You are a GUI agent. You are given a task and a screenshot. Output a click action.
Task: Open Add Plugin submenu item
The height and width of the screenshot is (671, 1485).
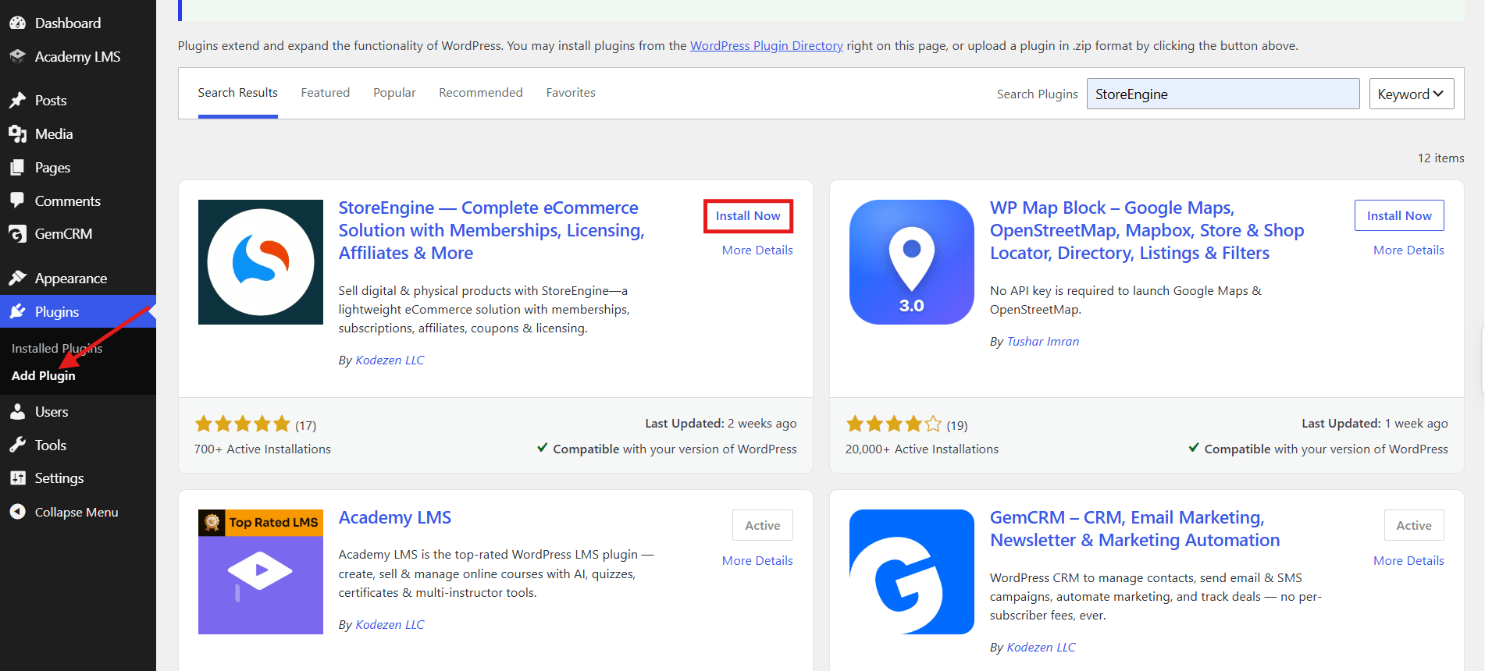coord(44,375)
